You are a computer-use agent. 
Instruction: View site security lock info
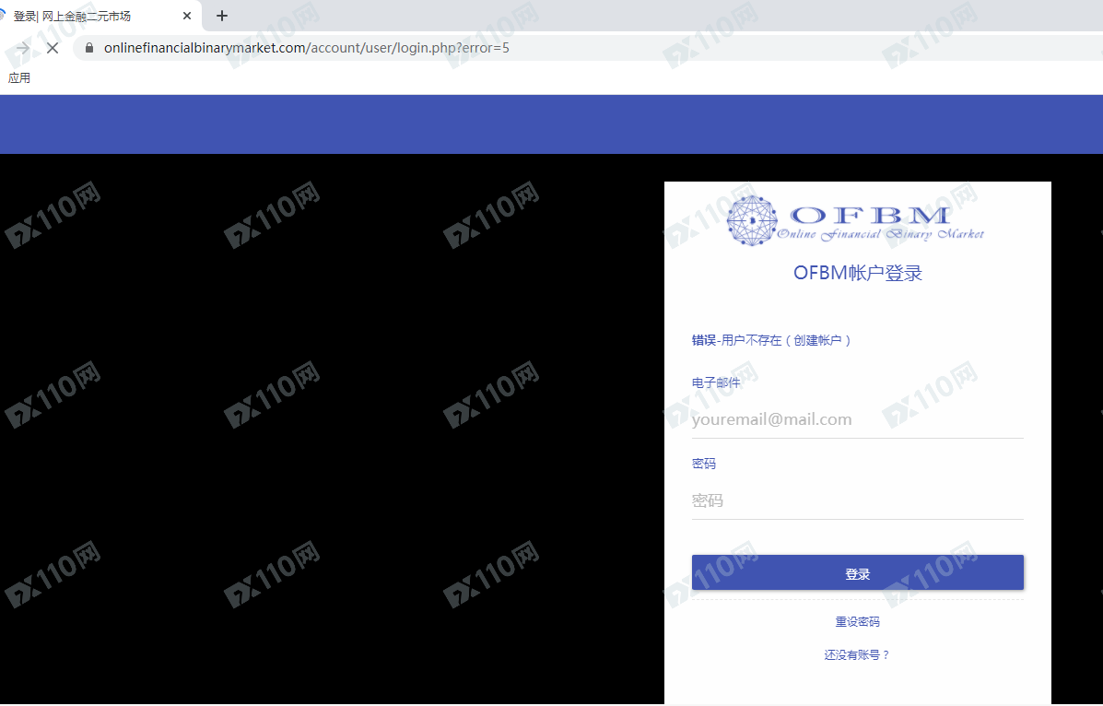point(89,48)
